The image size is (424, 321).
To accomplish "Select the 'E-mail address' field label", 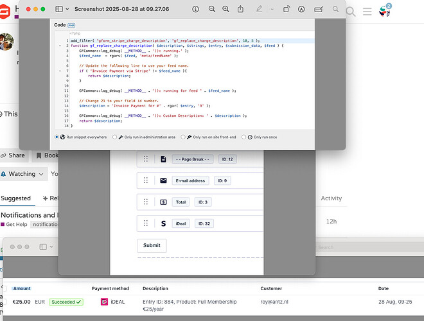I will click(x=190, y=180).
